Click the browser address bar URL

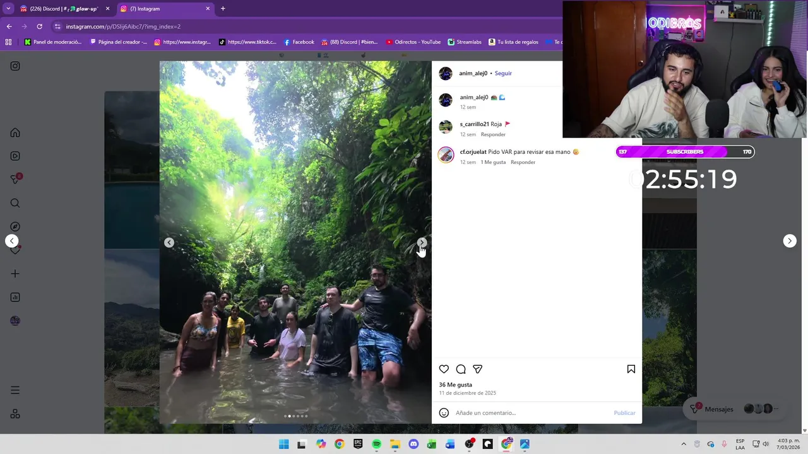point(123,26)
